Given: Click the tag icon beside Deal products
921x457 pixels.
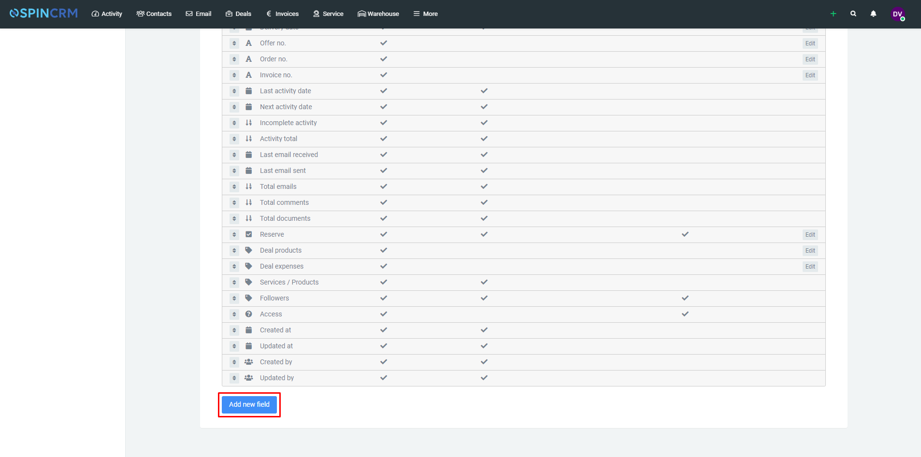Looking at the screenshot, I should tap(249, 250).
